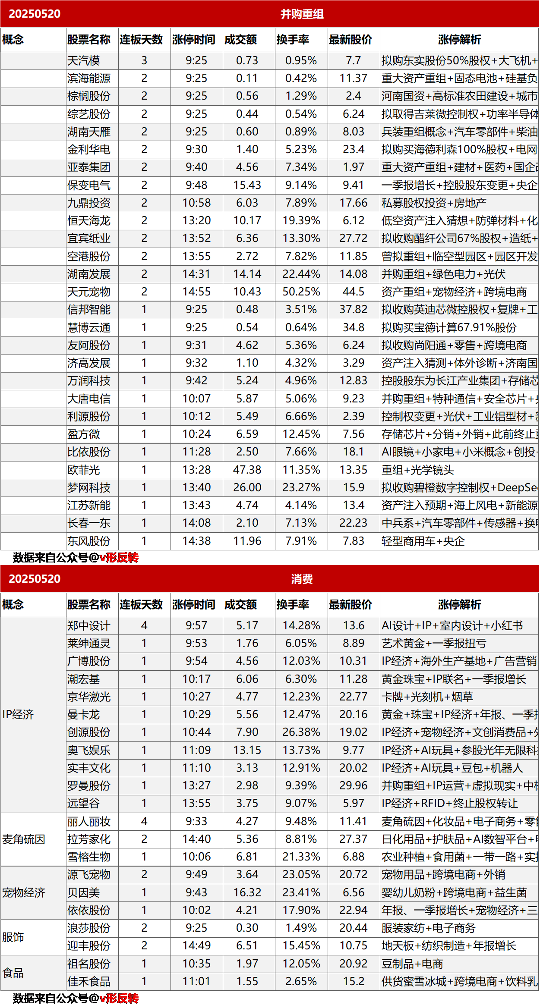540x1005 pixels.
Task: Click the 食品 concept cell
Action: (33, 972)
